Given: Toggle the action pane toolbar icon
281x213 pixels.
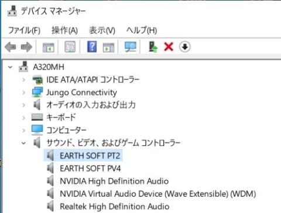Looking at the screenshot, I should pyautogui.click(x=108, y=47).
